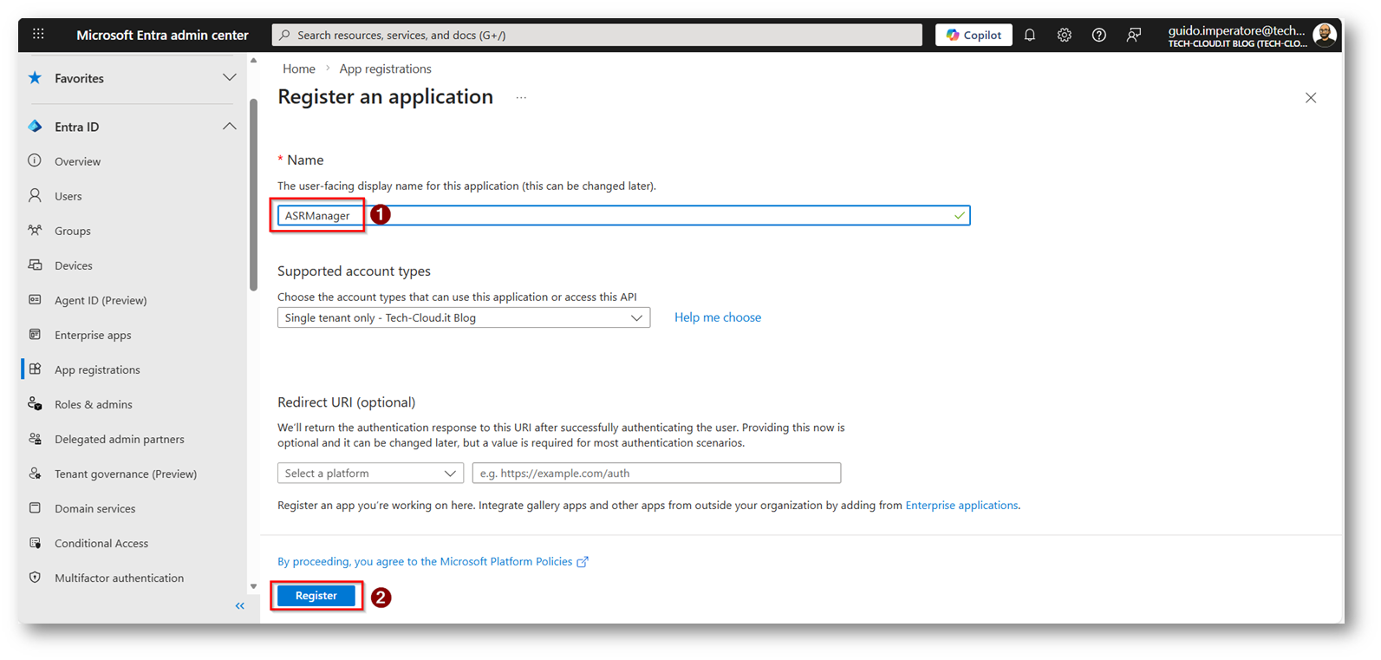Screen dimensions: 1381x660
Task: Click the user profile avatar
Action: (x=1324, y=35)
